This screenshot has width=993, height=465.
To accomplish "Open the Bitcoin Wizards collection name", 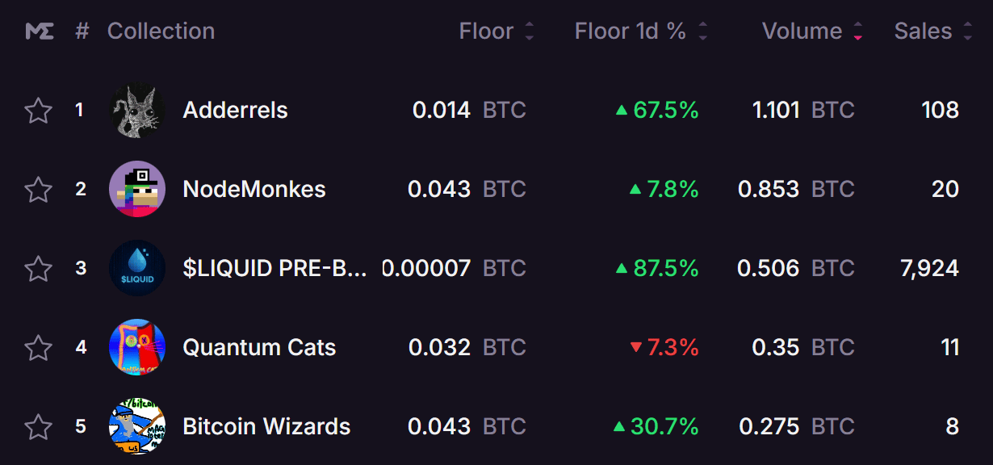I will coord(266,426).
